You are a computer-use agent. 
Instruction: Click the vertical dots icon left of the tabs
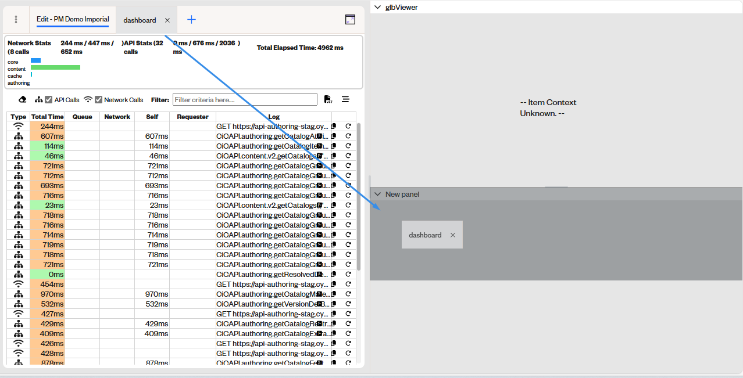click(x=15, y=19)
